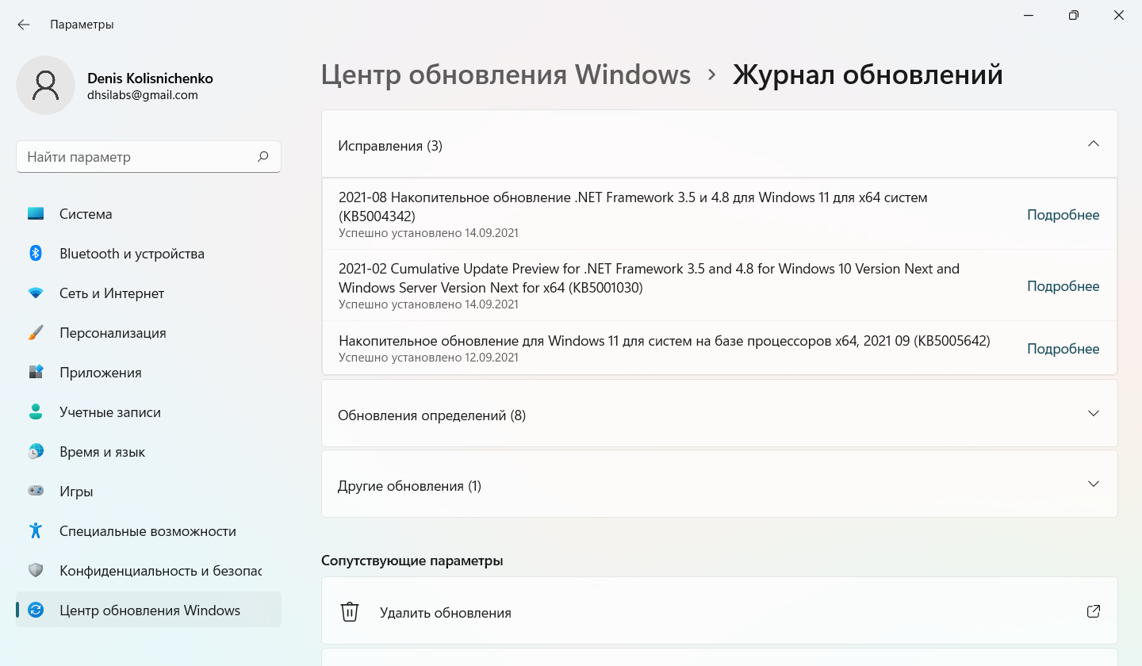Click the Bluetooth и устройства icon
Viewport: 1142px width, 666px height.
[36, 254]
